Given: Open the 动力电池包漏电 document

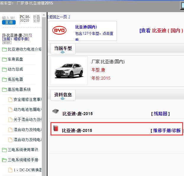Looking at the screenshot, I should 27,110.
